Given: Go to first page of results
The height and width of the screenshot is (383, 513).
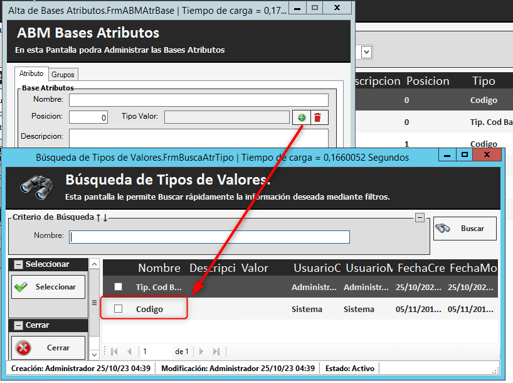Looking at the screenshot, I should coord(115,352).
